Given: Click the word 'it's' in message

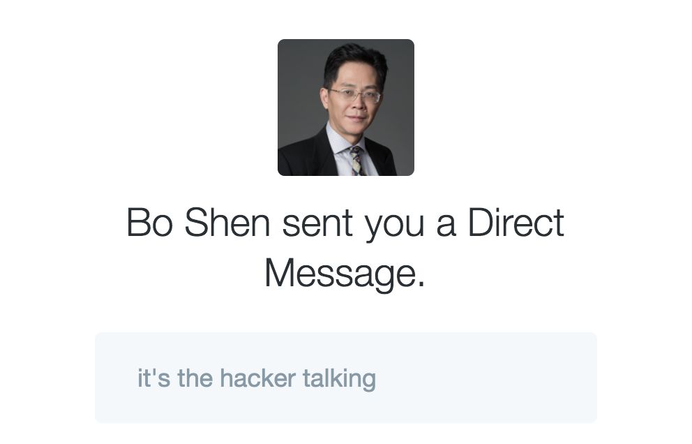Looking at the screenshot, I should [x=153, y=378].
